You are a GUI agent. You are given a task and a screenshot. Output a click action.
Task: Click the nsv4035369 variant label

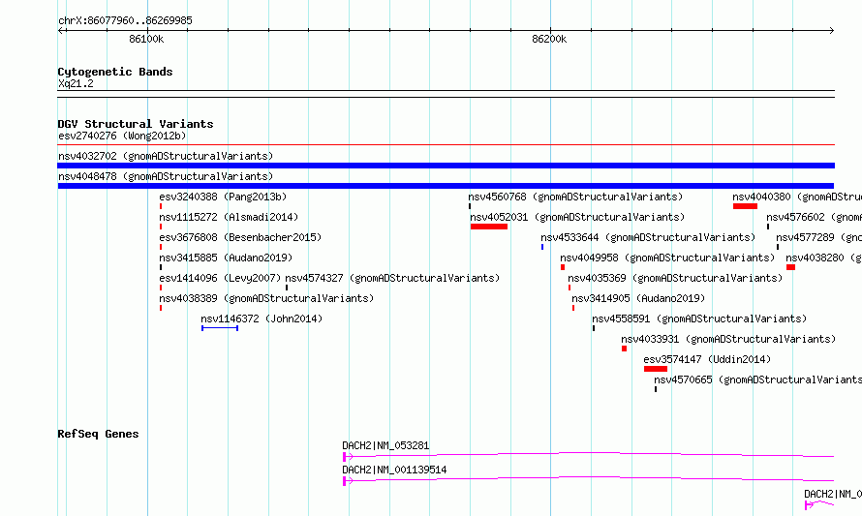point(675,278)
